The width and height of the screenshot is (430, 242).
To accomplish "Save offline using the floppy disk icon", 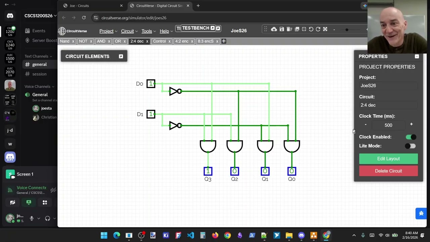I will [282, 29].
